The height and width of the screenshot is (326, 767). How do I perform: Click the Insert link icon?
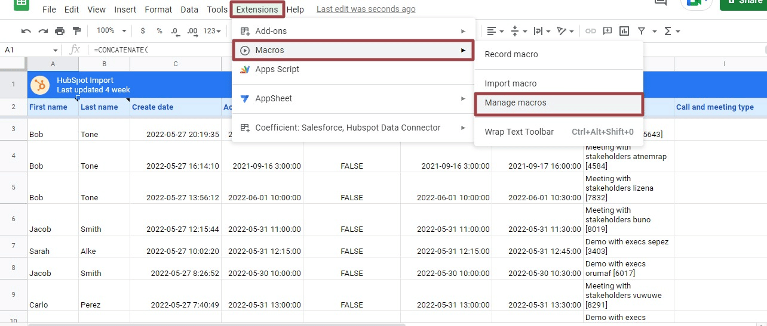click(x=590, y=31)
